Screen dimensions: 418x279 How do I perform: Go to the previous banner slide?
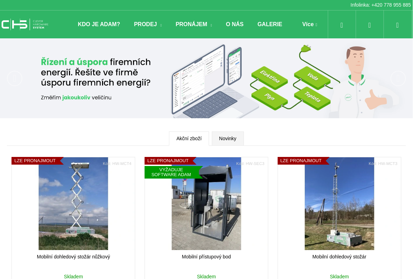[x=15, y=78]
